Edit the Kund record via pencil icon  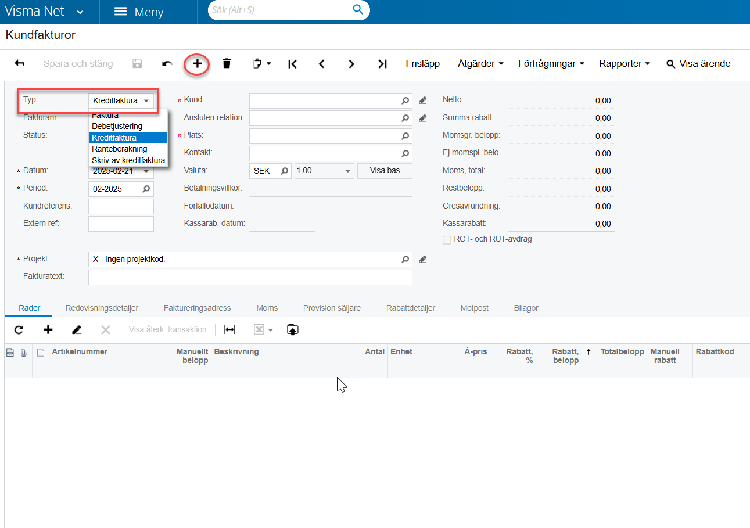click(x=423, y=100)
